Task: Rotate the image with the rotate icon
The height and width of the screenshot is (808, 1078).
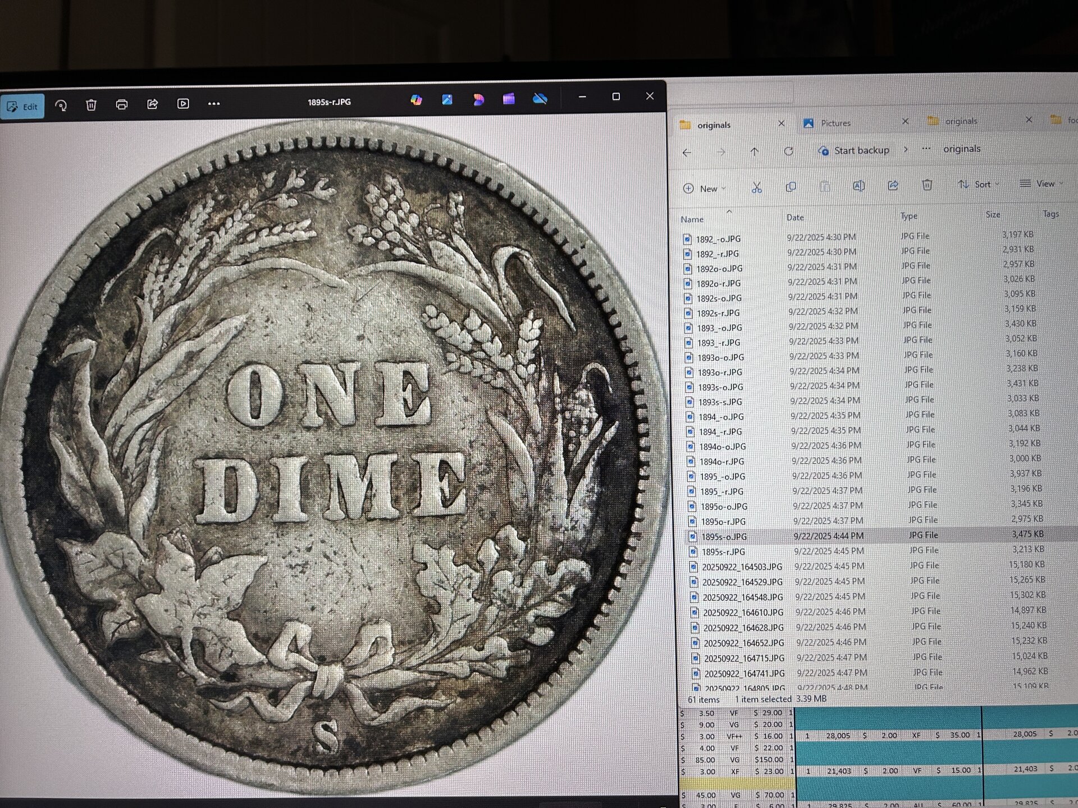Action: point(61,105)
